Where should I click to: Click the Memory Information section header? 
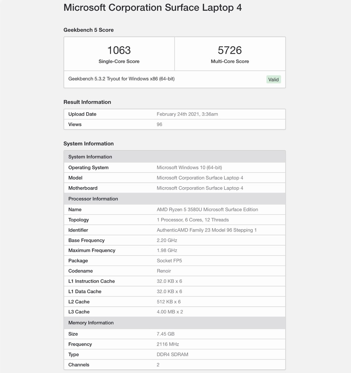tap(91, 323)
